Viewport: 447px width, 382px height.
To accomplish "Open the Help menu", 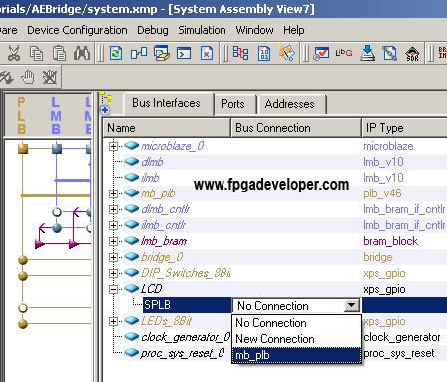I will 294,30.
